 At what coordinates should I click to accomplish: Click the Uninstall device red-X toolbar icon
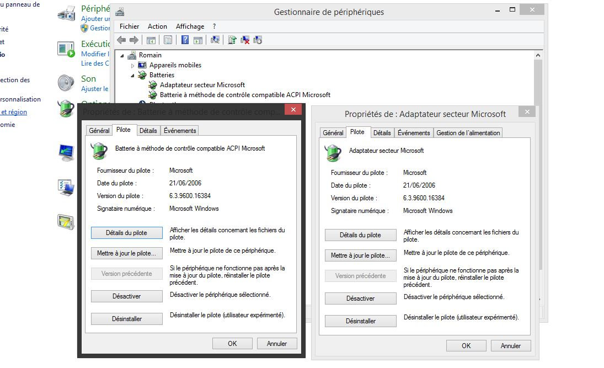244,40
